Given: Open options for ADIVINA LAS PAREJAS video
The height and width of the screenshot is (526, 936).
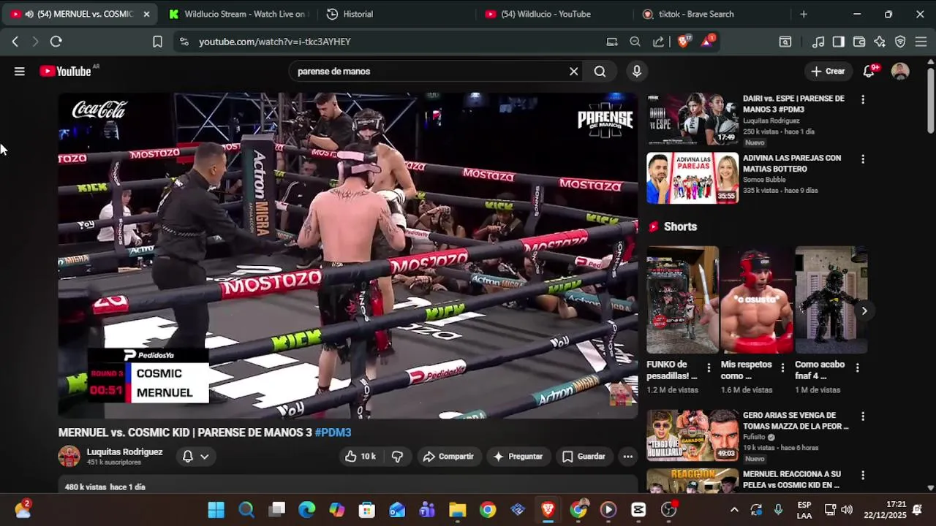Looking at the screenshot, I should pos(863,159).
